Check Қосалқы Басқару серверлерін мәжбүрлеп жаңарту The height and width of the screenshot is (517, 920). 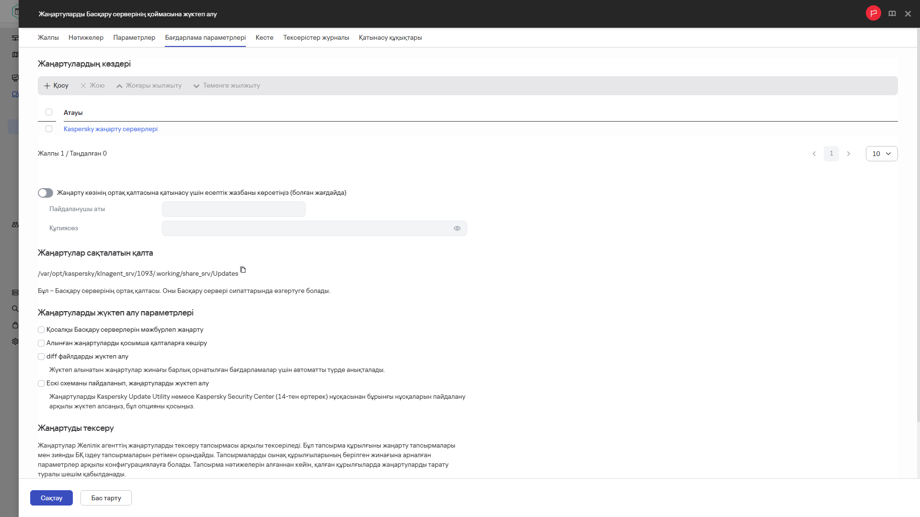[41, 330]
